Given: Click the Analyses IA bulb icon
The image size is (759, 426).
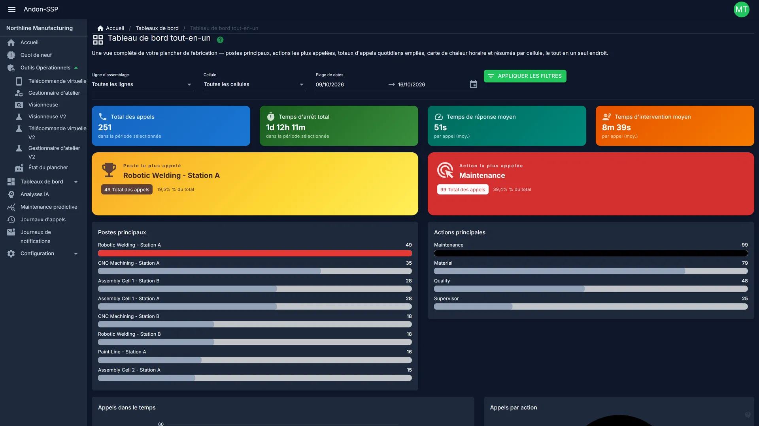Looking at the screenshot, I should click(11, 194).
